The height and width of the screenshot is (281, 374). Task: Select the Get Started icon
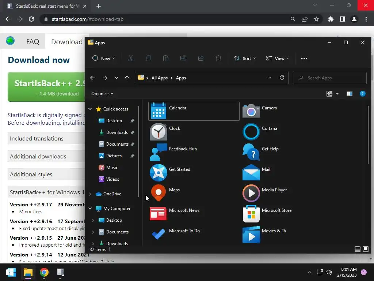click(159, 173)
